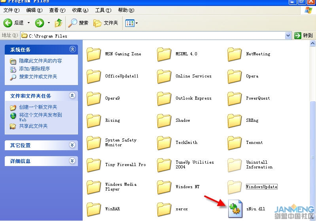This screenshot has height=221, width=316.
Task: Click the vertical scrollbar thumb
Action: coord(312,157)
